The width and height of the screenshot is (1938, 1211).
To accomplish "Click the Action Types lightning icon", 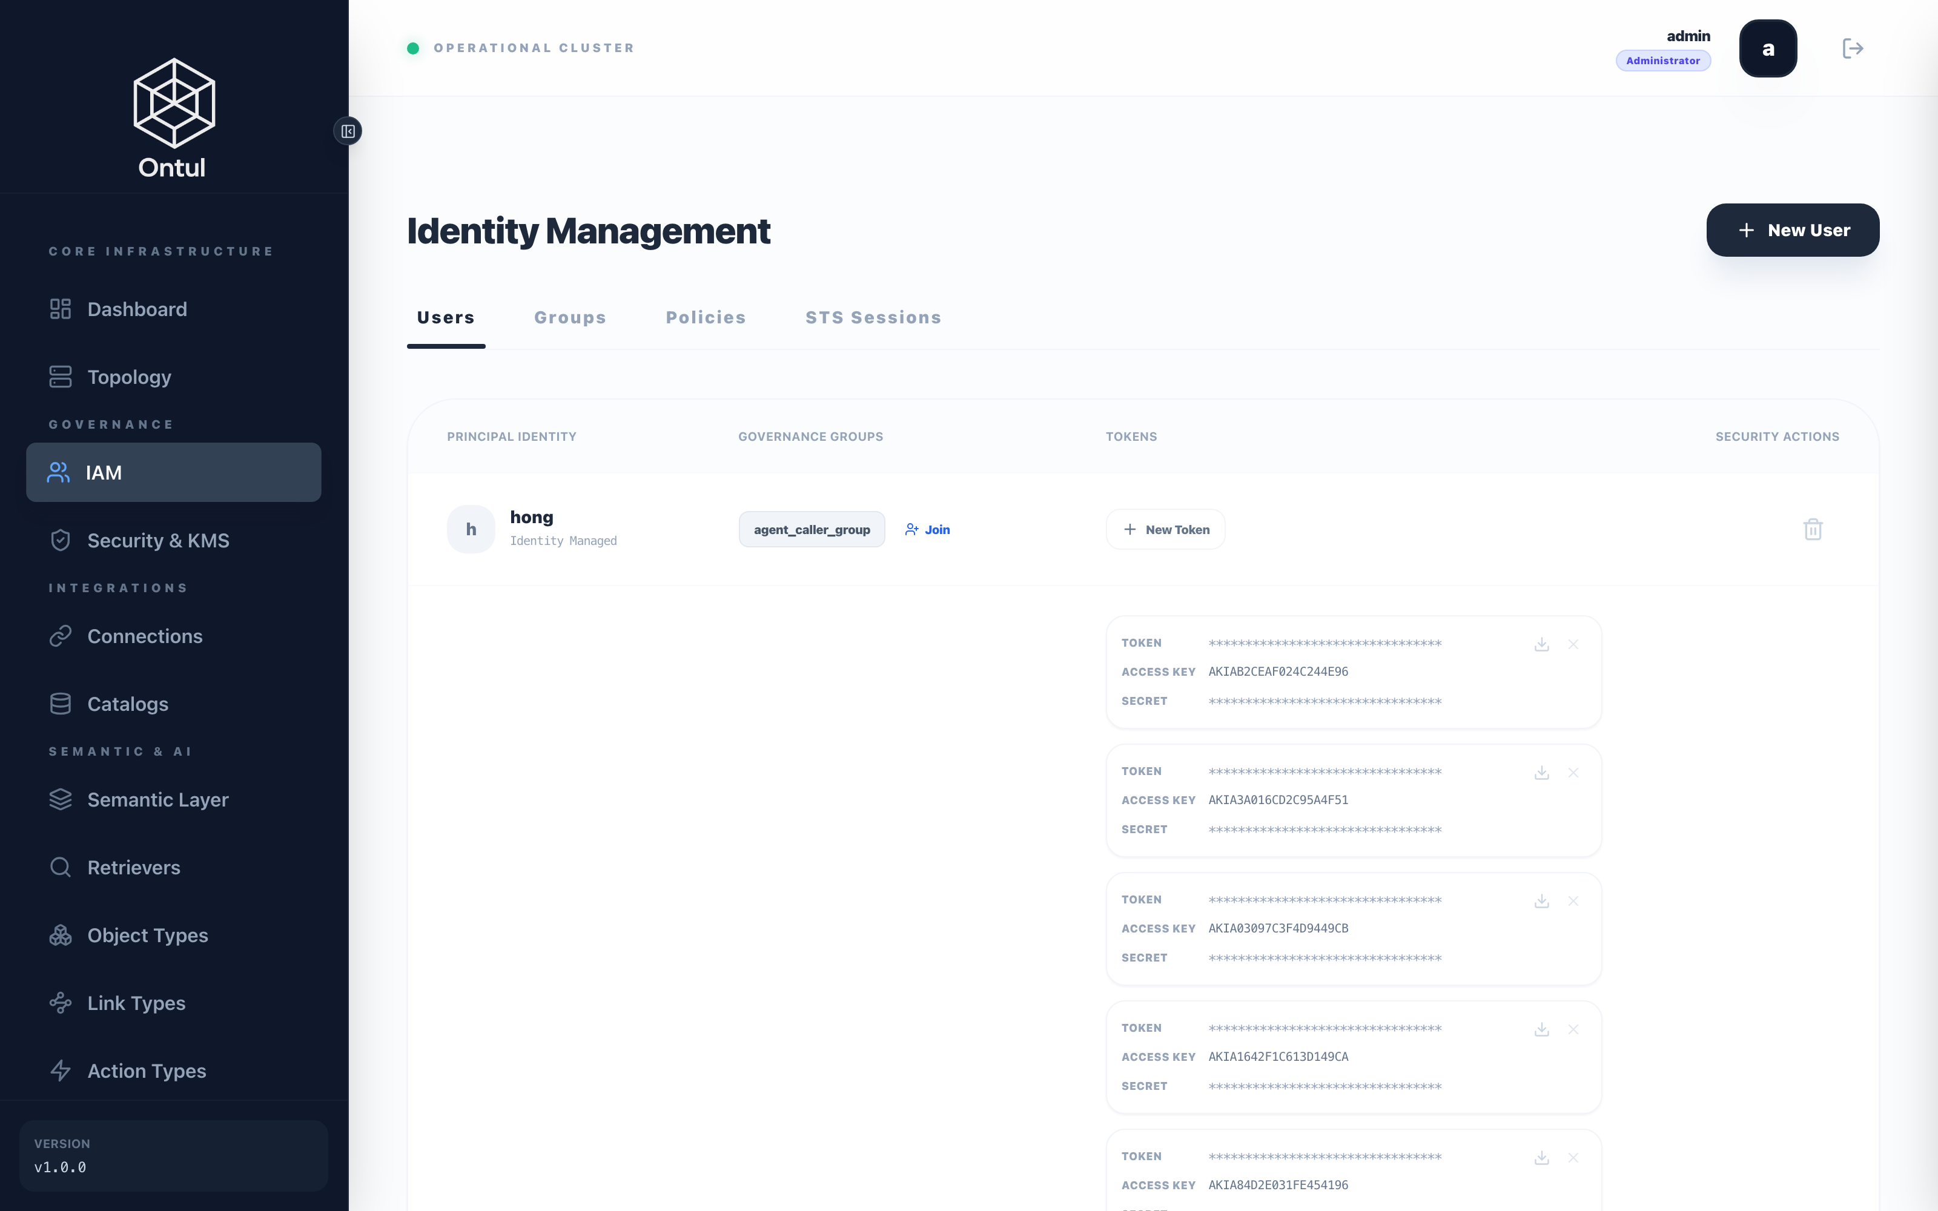I will click(x=60, y=1071).
